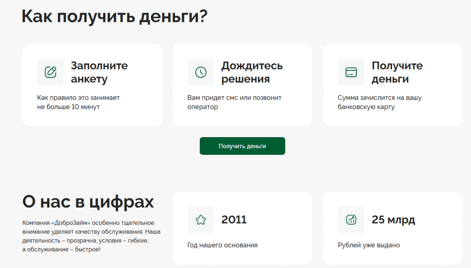
Task: Click the star icon next to 2011
Action: tap(201, 220)
